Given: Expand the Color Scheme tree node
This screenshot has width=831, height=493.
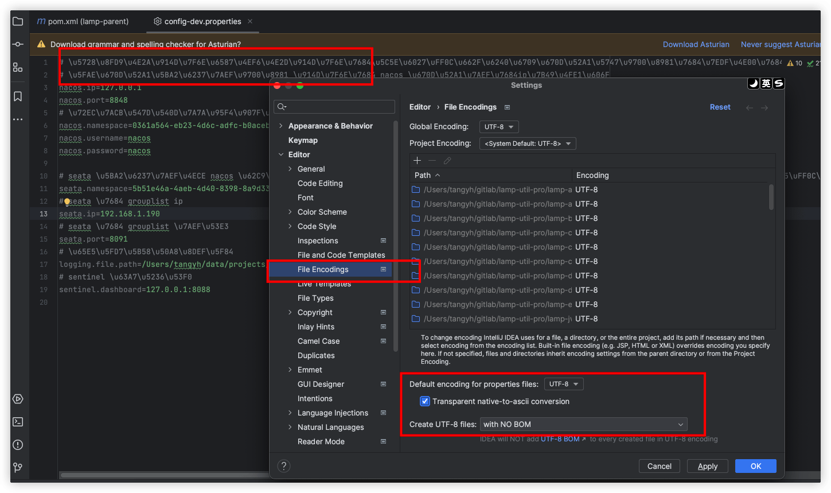Looking at the screenshot, I should tap(290, 212).
